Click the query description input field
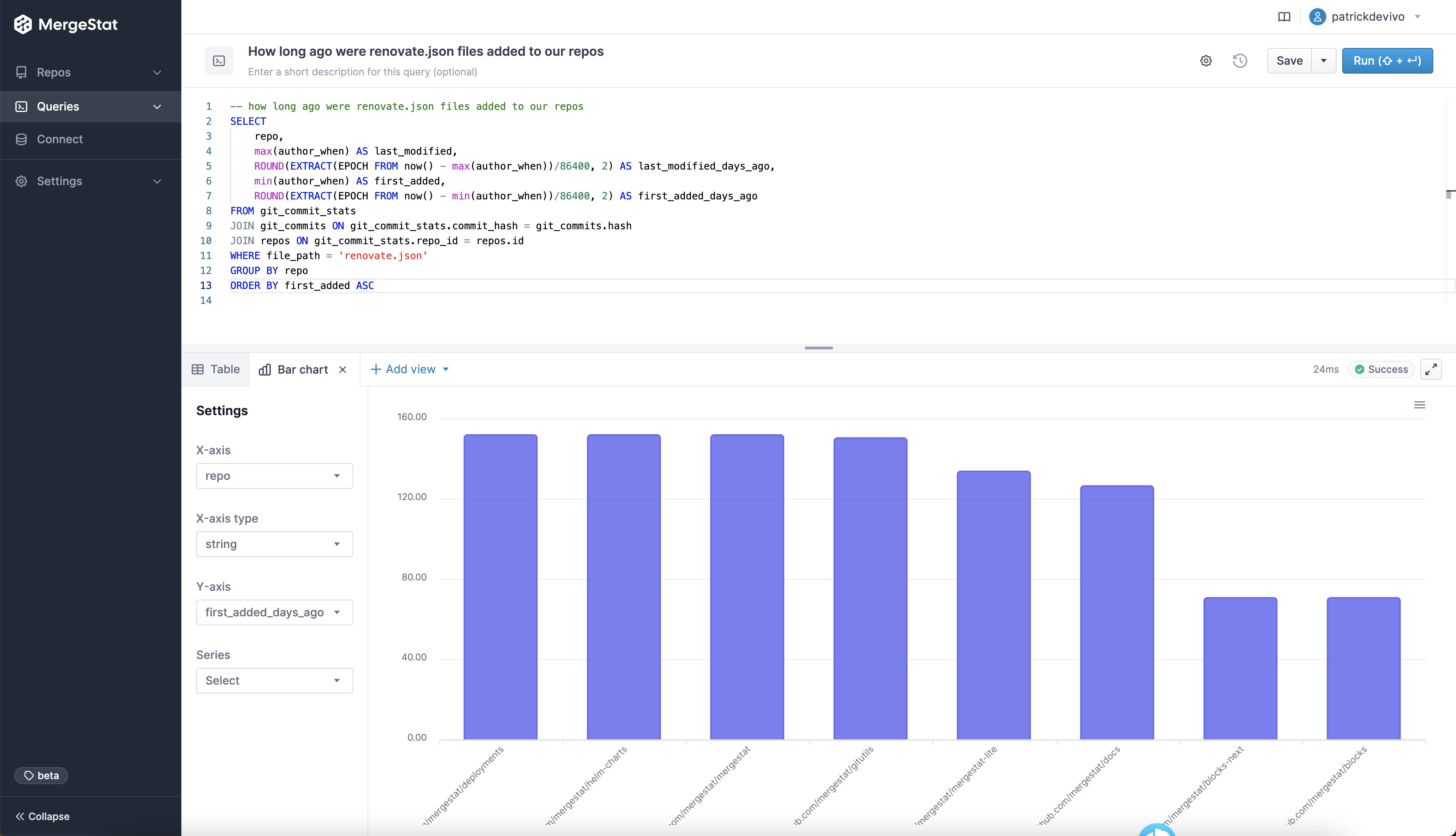The height and width of the screenshot is (836, 1456). coord(363,72)
